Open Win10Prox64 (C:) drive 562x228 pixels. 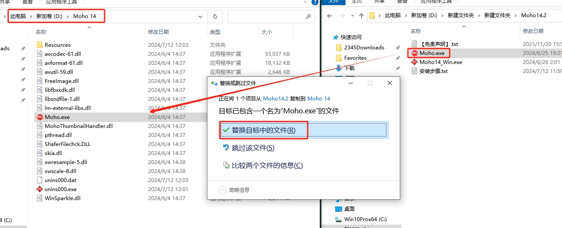click(x=365, y=219)
